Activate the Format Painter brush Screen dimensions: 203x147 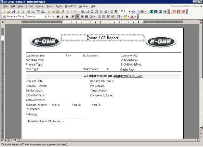click(62, 11)
